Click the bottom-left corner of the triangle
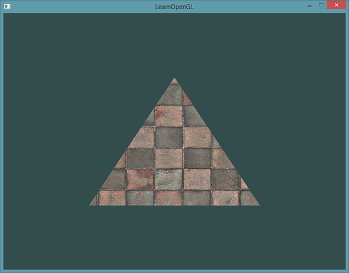The height and width of the screenshot is (273, 349). pyautogui.click(x=91, y=204)
